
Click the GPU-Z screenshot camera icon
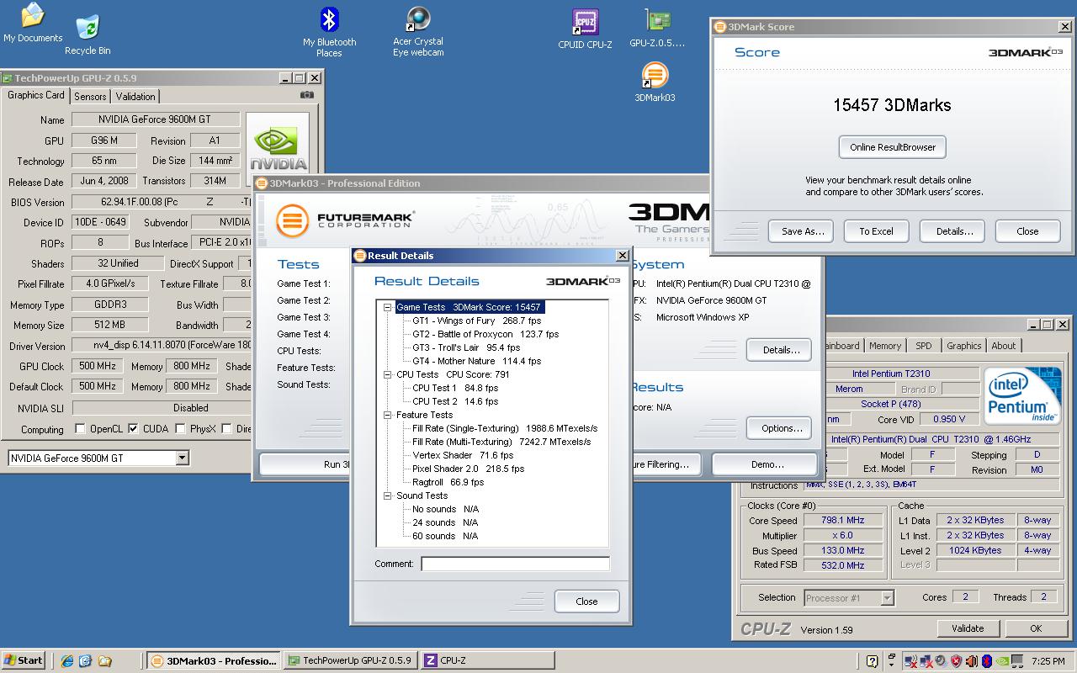[307, 95]
